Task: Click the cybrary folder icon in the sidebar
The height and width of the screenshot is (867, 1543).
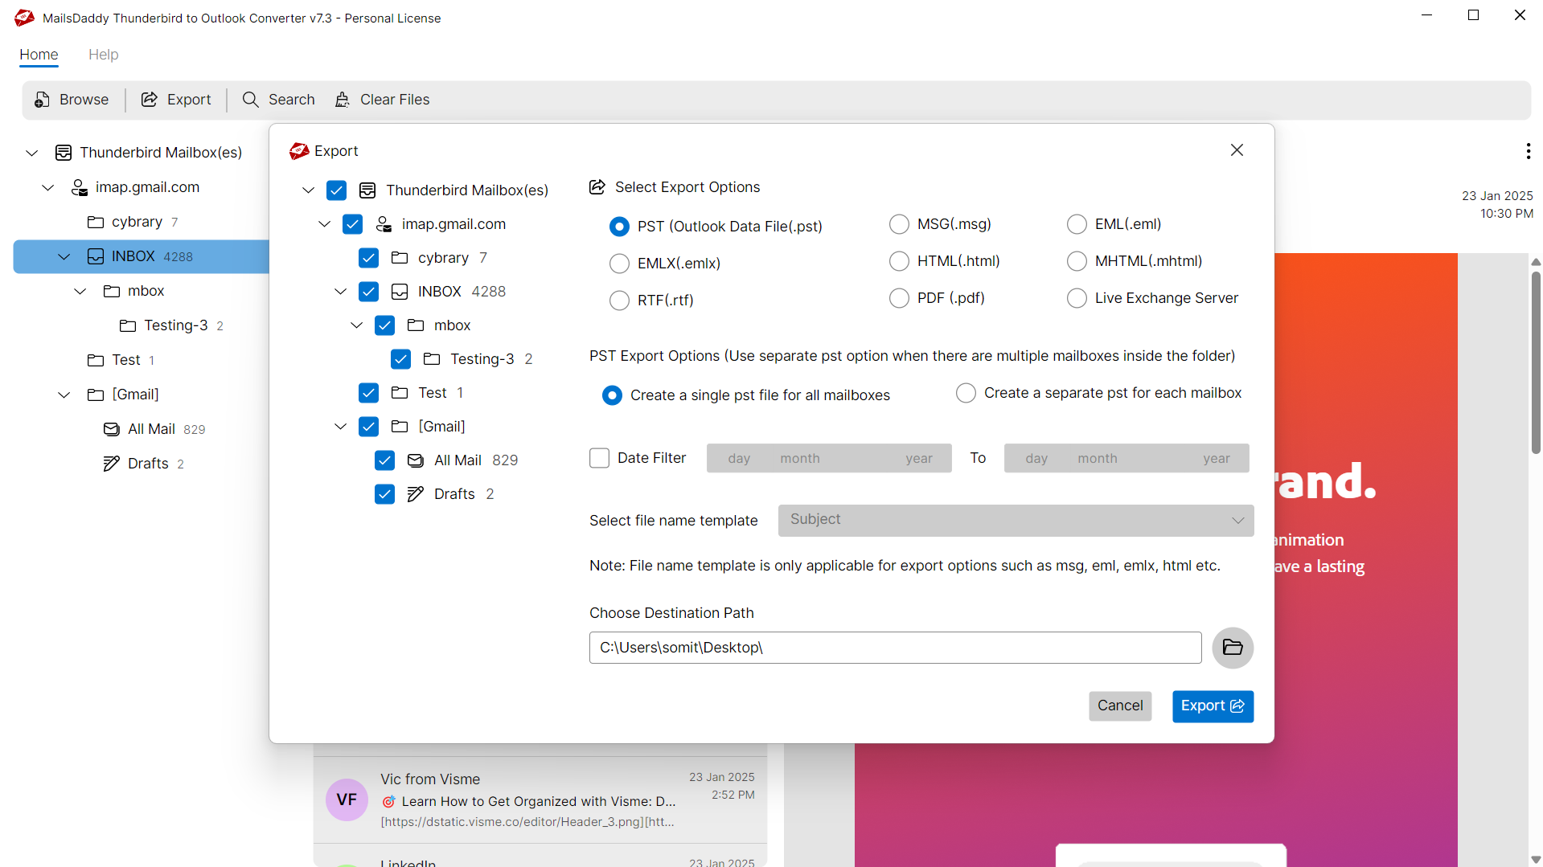Action: (96, 222)
